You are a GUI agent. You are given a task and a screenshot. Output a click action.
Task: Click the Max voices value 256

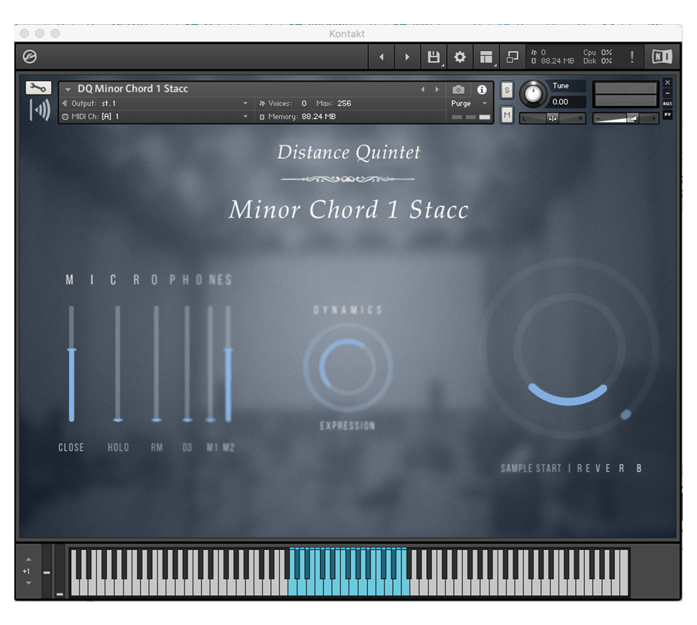point(344,103)
